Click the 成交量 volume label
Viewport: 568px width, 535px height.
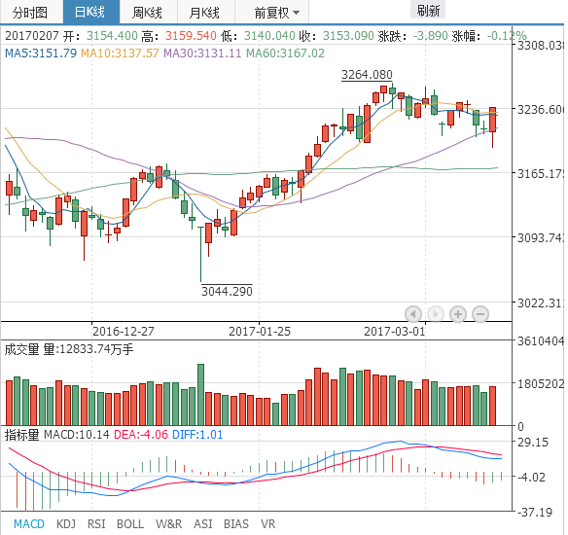21,349
